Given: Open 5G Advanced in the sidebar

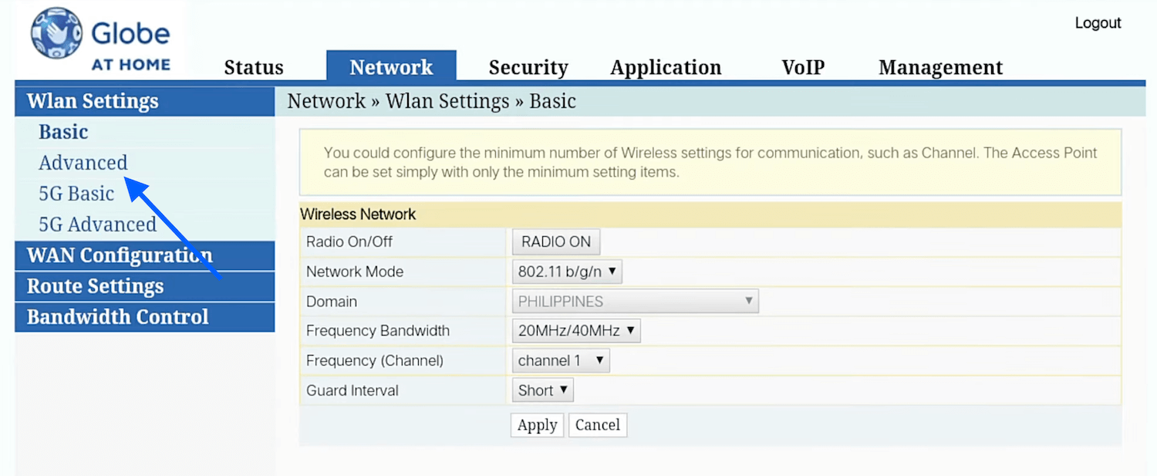Looking at the screenshot, I should tap(97, 224).
